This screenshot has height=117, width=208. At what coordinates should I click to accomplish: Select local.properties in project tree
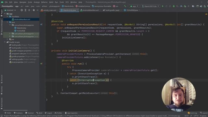(x=18, y=62)
